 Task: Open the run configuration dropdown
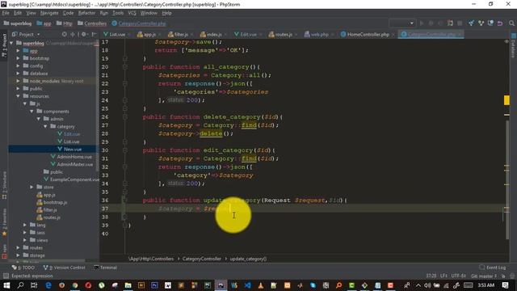click(x=402, y=23)
